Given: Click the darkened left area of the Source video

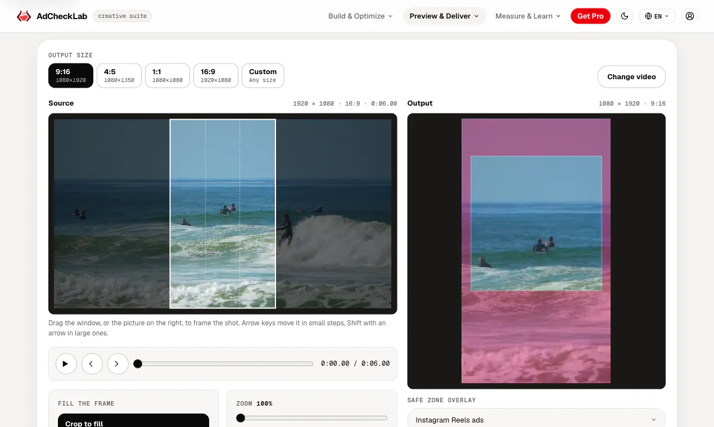Looking at the screenshot, I should click(x=112, y=213).
